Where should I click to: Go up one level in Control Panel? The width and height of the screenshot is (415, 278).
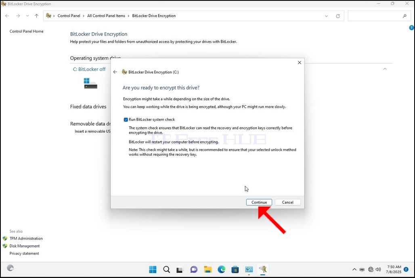(x=36, y=16)
